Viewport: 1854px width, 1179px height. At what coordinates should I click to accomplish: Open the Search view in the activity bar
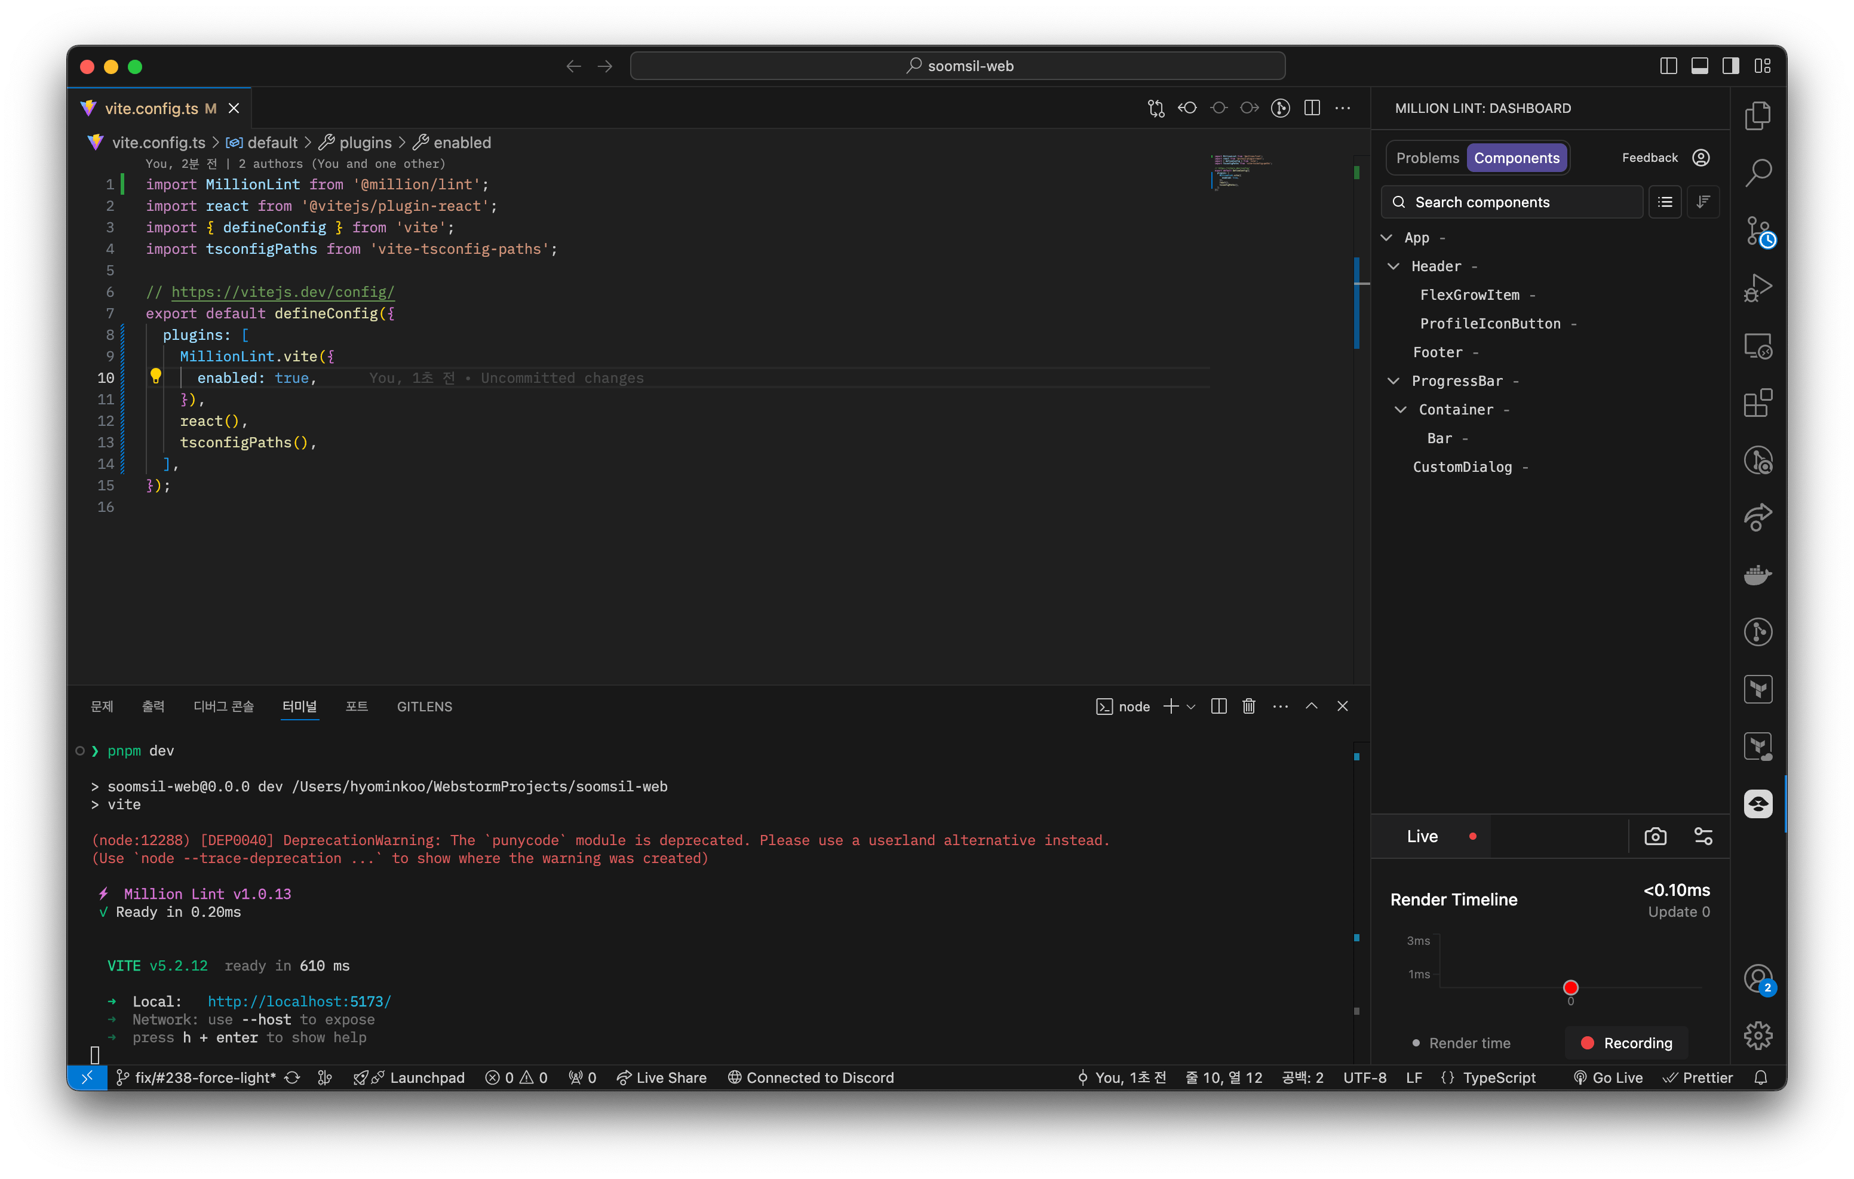coord(1758,173)
